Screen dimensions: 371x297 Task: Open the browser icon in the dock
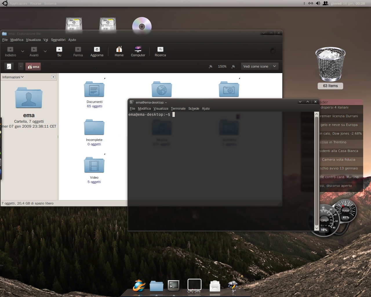tap(139, 285)
